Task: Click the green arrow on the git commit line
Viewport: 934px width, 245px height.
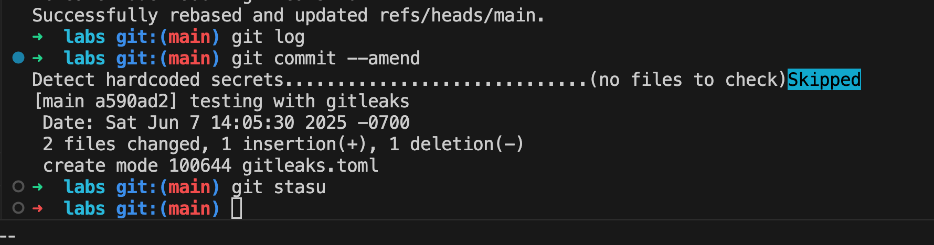Action: 37,58
